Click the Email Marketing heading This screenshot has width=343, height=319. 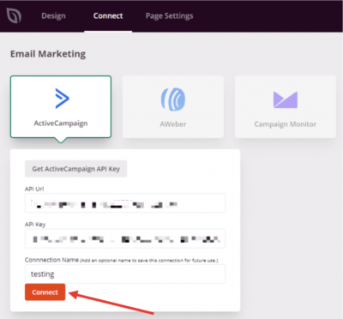pyautogui.click(x=48, y=54)
